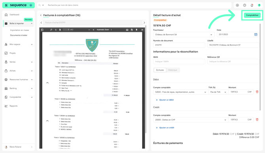265x153 pixels.
Task: Open the TVA dropdown showing Pas de TVA
Action: pyautogui.click(x=218, y=92)
